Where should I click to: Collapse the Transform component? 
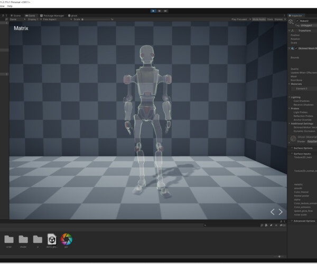(289, 31)
